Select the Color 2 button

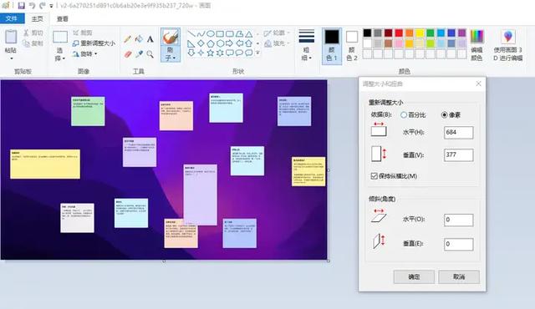352,46
